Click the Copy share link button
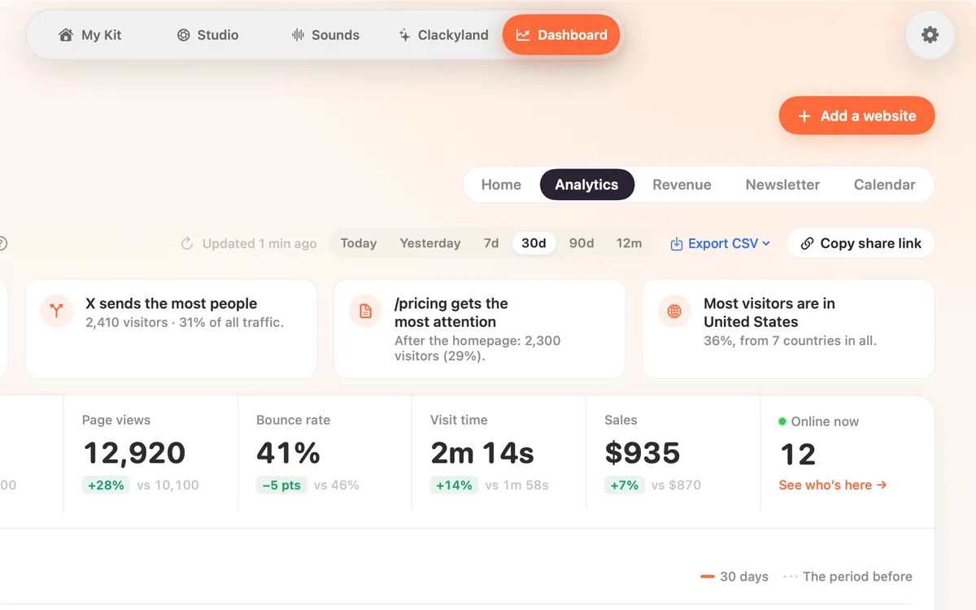This screenshot has width=976, height=610. 861,243
